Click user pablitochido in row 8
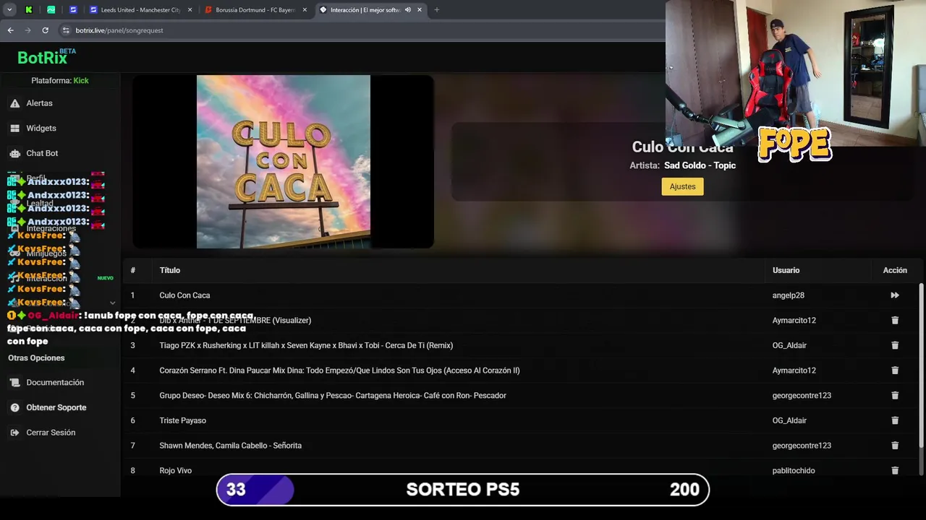This screenshot has height=520, width=926. [794, 470]
